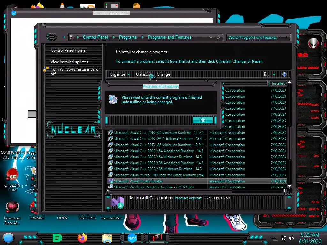Click the 7/10/2023 date of Visual Studio Installer
327x245 pixels.
[278, 181]
